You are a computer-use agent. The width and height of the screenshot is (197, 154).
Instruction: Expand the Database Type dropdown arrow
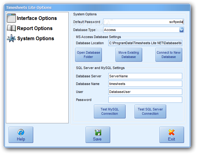tap(181, 30)
